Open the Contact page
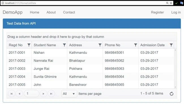 pos(69,12)
